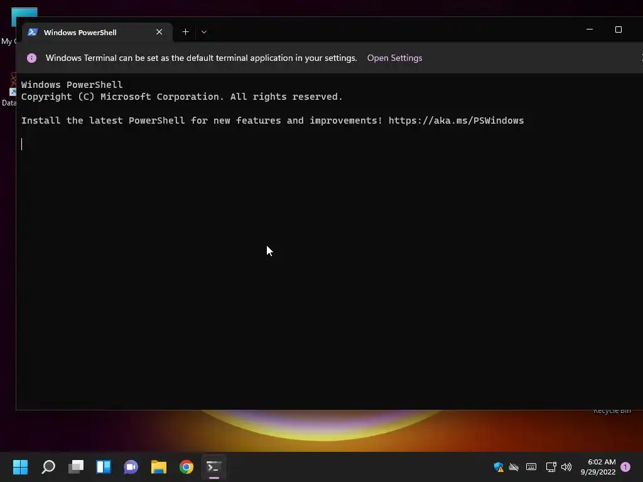
Task: Open a new terminal tab with plus button
Action: (185, 32)
